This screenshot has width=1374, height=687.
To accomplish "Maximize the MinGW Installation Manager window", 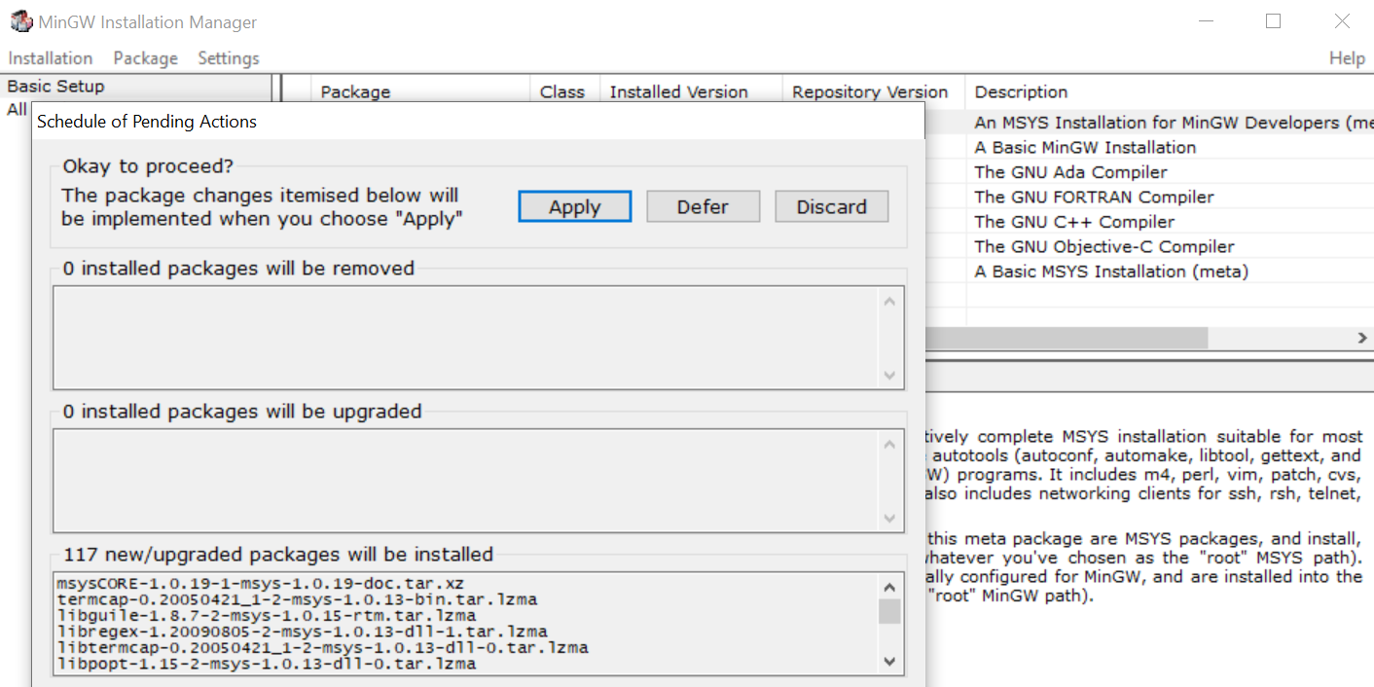I will point(1273,21).
